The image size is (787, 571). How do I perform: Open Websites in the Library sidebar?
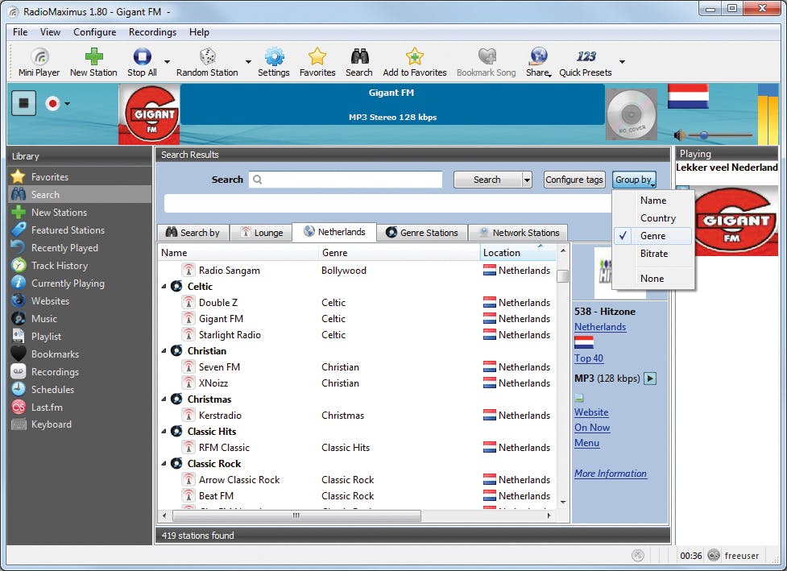[80, 300]
